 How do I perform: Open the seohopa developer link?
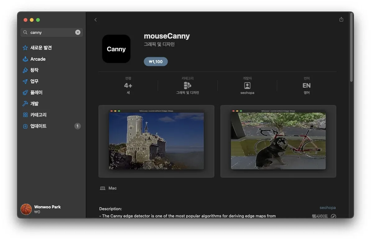coord(327,208)
